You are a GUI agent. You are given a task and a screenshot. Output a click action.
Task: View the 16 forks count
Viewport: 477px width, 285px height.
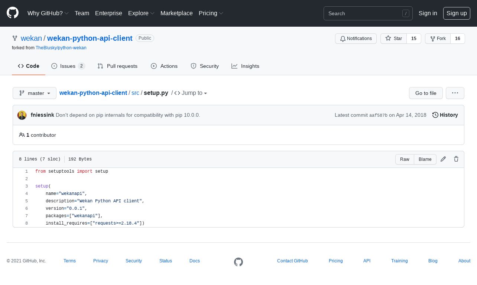pos(458,39)
